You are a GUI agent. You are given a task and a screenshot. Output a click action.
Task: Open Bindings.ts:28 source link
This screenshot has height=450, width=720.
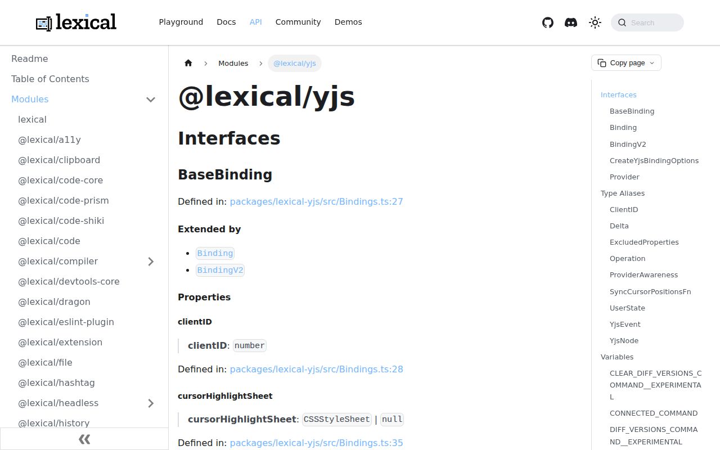pos(317,369)
